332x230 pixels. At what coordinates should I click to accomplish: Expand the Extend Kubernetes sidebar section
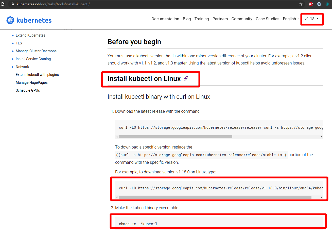[x=13, y=36]
